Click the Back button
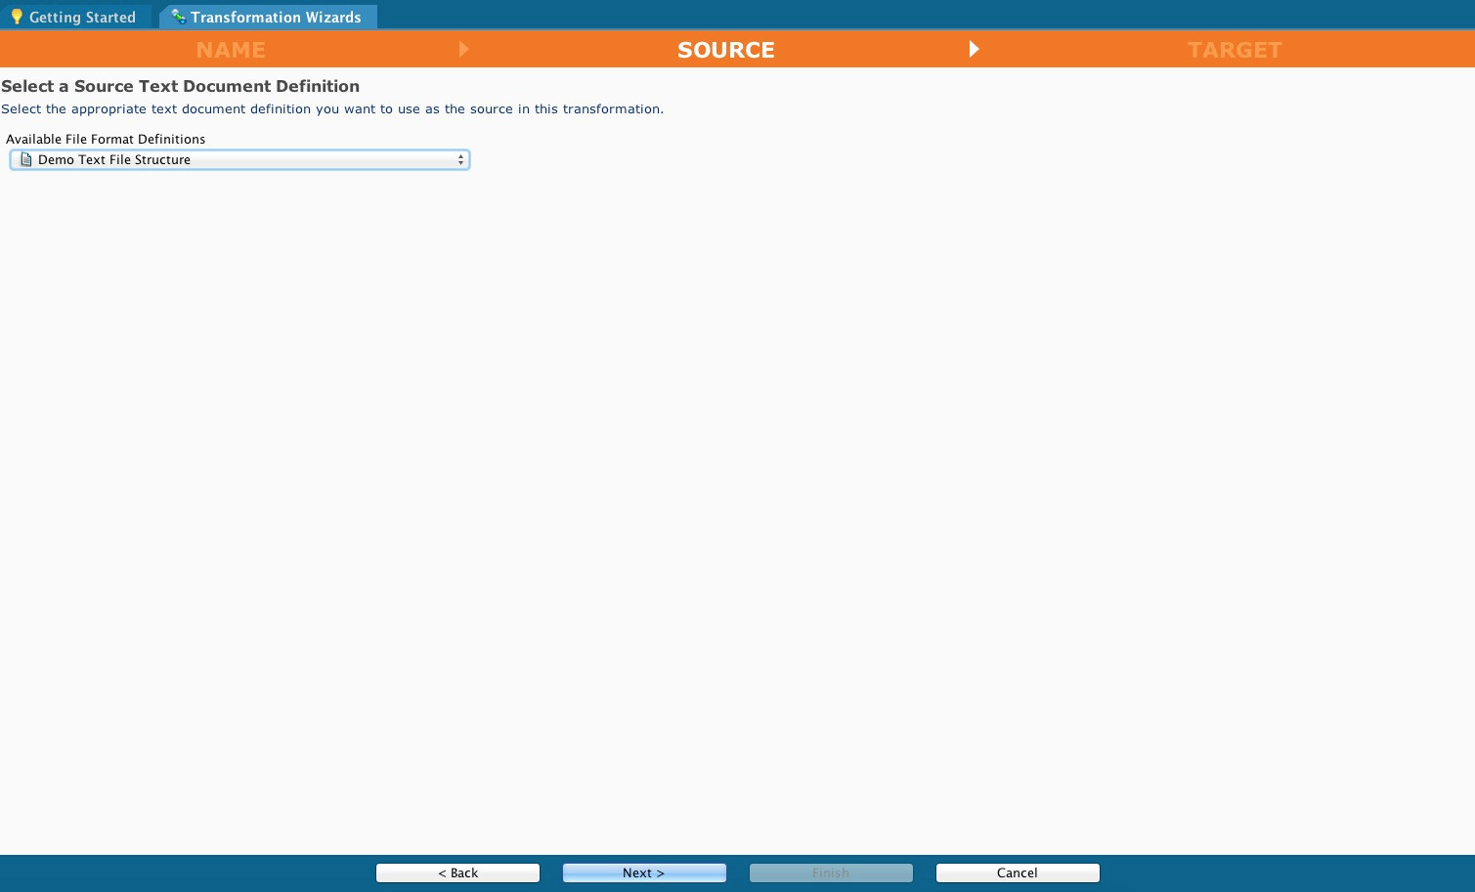 point(457,872)
